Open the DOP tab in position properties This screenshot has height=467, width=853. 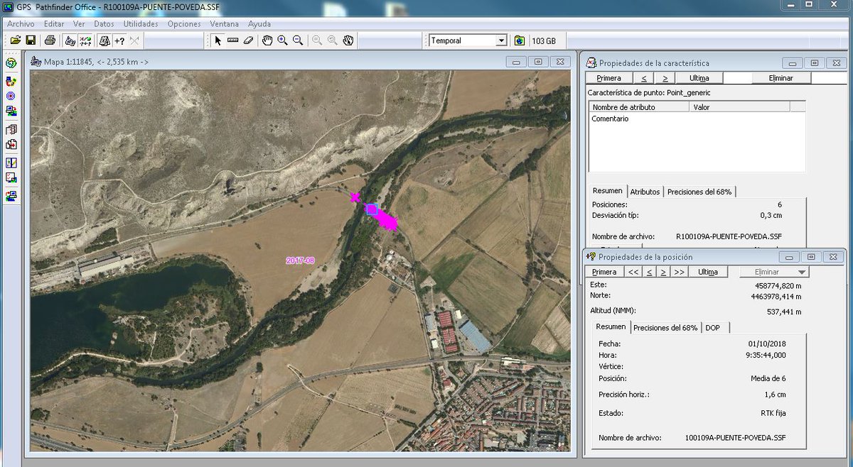tap(712, 327)
